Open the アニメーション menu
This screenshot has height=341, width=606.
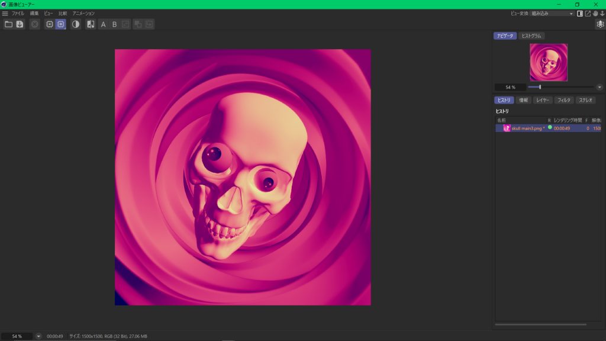pos(83,13)
